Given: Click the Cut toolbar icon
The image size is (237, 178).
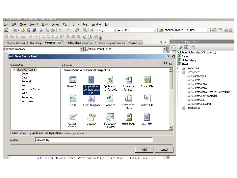Looking at the screenshot, I should (41, 30).
